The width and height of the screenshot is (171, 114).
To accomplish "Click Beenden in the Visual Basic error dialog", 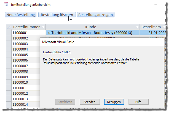I will tap(90, 102).
